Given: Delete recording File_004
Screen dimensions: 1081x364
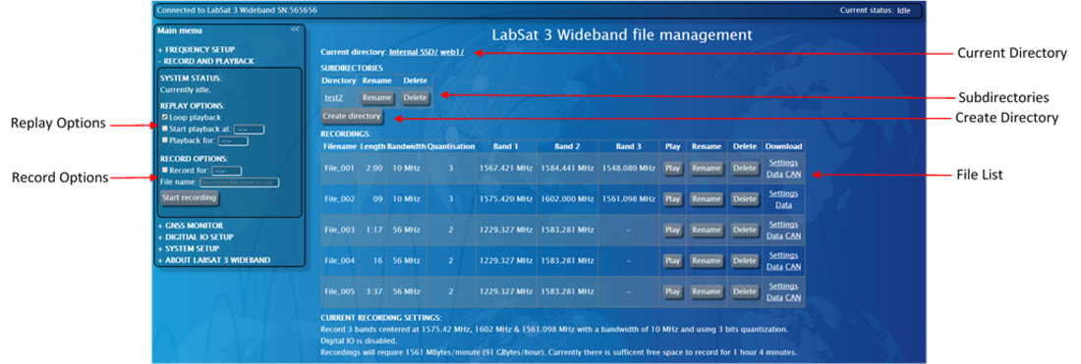Looking at the screenshot, I should (745, 261).
